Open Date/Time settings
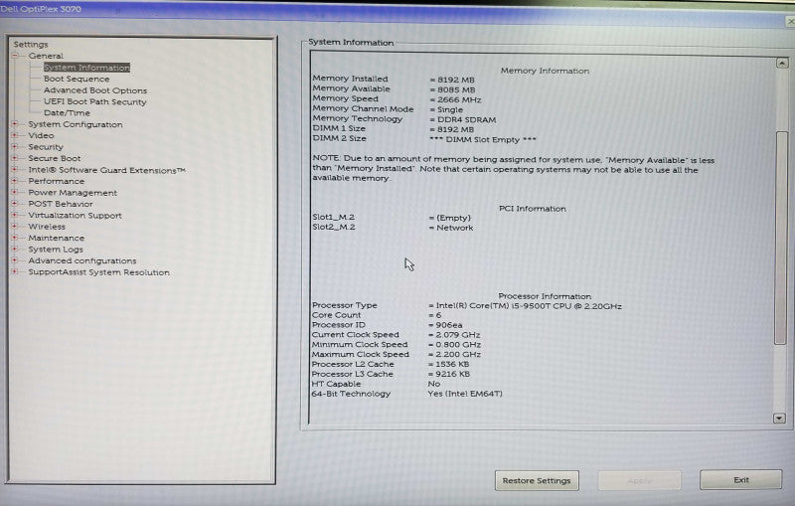The image size is (795, 506). 67,112
